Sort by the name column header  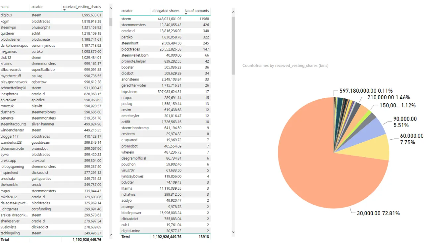coord(5,7)
